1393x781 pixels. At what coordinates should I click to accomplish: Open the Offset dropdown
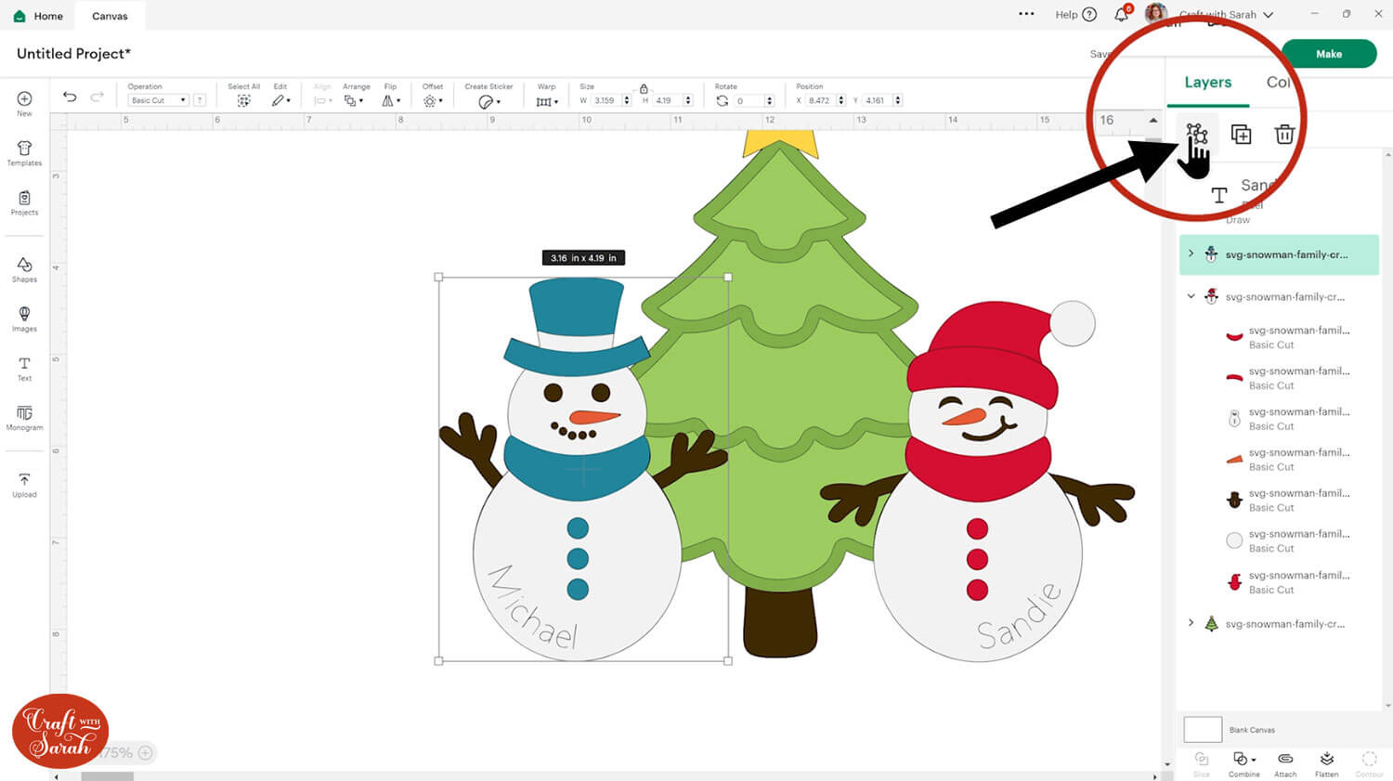click(x=432, y=100)
